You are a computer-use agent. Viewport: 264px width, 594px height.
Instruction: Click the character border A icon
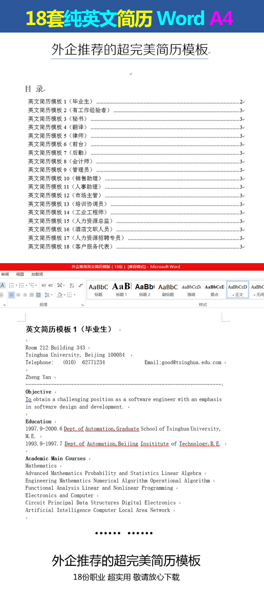pyautogui.click(x=2, y=285)
